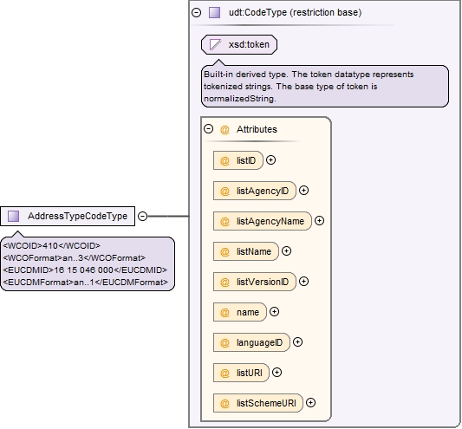Click the purple square icon beside udt:CodeType

pyautogui.click(x=214, y=13)
